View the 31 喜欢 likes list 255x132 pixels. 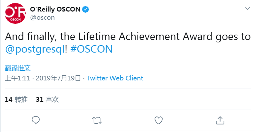47,99
